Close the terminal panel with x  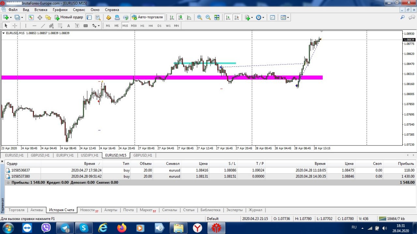(x=2, y=161)
